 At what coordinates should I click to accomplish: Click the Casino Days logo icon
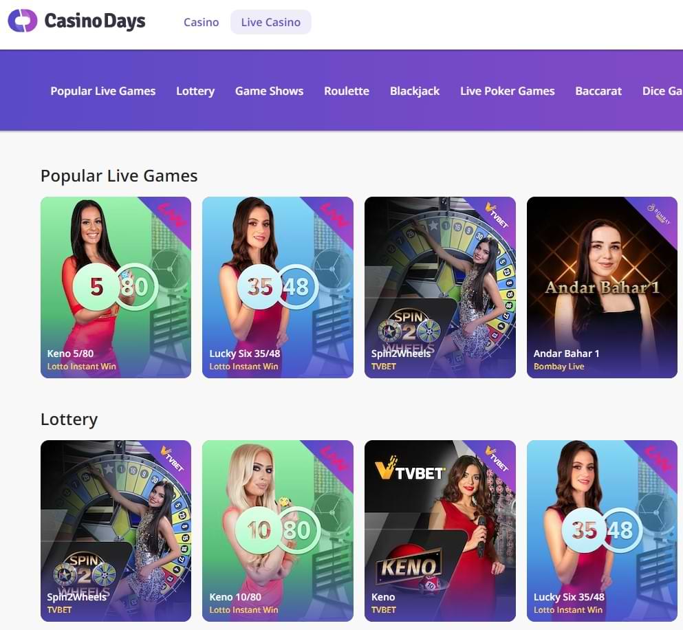click(23, 21)
